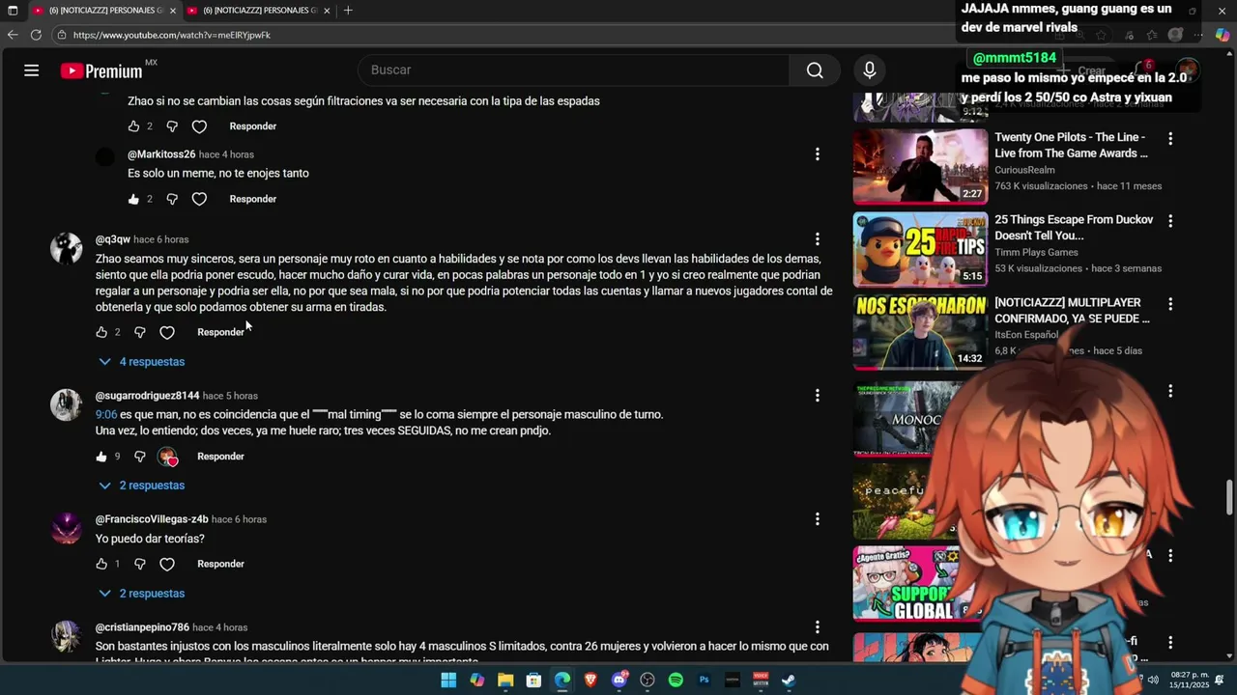Viewport: 1237px width, 695px height.
Task: Toggle like on @Markitoss26 comment
Action: [x=133, y=199]
